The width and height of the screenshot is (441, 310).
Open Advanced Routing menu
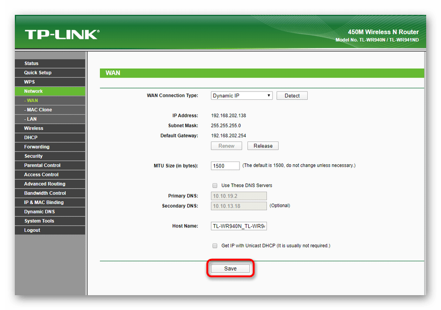tap(50, 184)
